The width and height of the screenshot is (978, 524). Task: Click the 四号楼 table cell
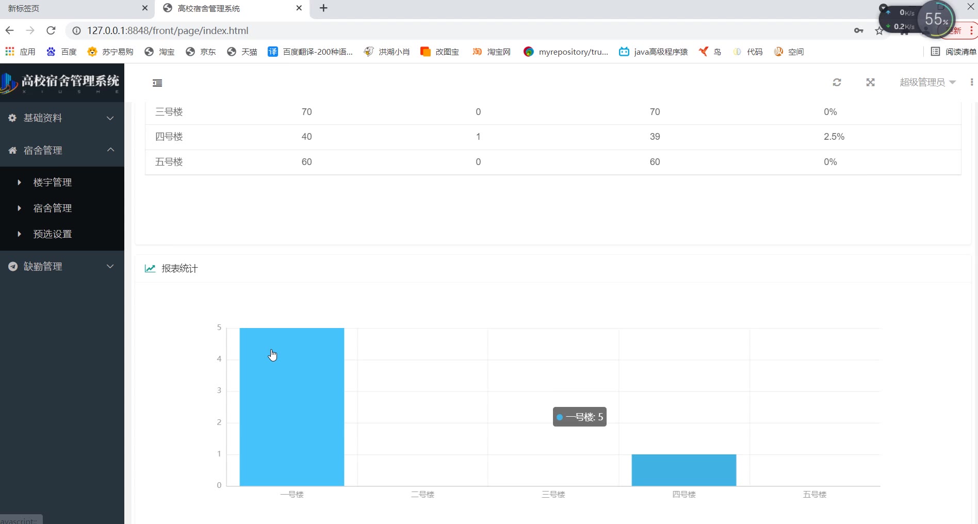pyautogui.click(x=169, y=137)
